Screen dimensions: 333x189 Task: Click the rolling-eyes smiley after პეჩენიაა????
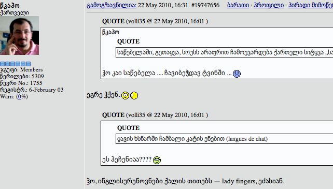157,160
